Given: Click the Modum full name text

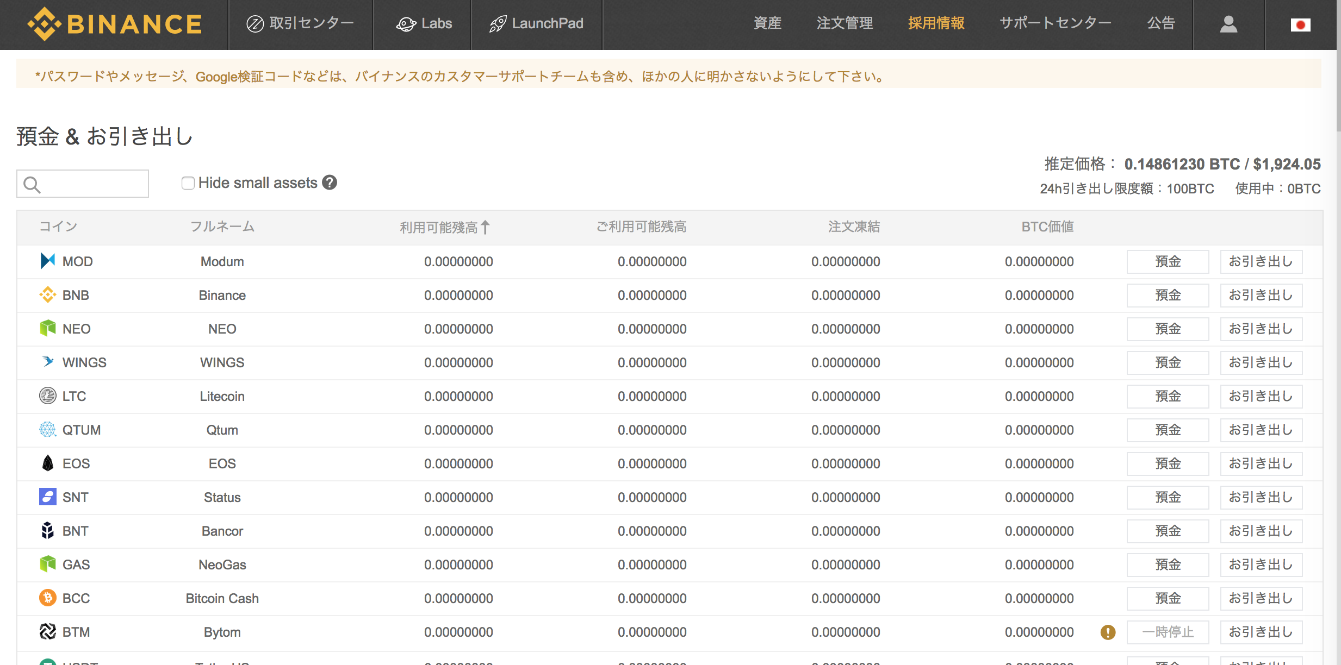Looking at the screenshot, I should point(222,261).
